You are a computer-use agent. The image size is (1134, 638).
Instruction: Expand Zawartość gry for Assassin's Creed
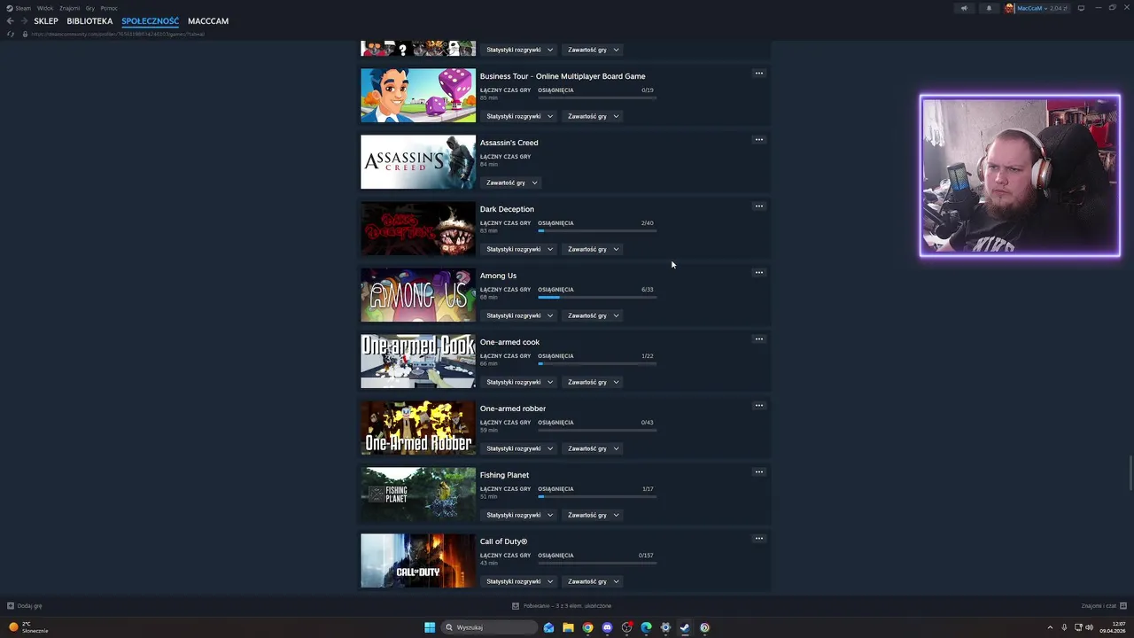(511, 183)
